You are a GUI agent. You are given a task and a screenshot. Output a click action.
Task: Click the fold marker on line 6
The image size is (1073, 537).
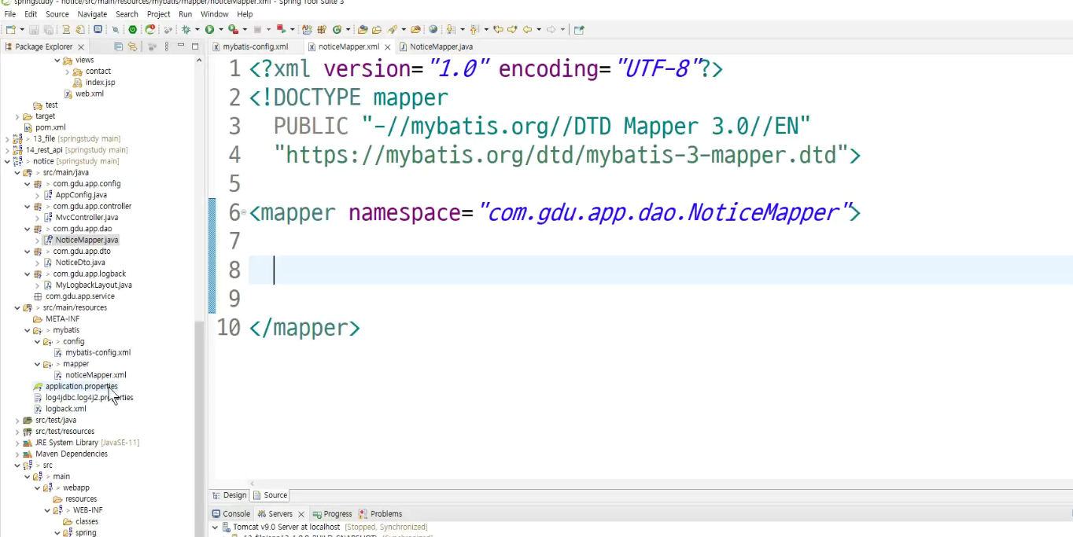pos(244,212)
